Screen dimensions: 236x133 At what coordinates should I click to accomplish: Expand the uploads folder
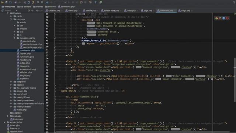point(8,116)
